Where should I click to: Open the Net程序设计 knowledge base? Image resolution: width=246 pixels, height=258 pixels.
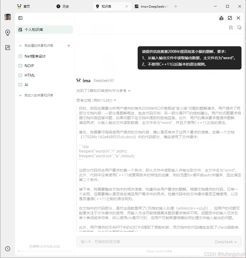pos(35,56)
